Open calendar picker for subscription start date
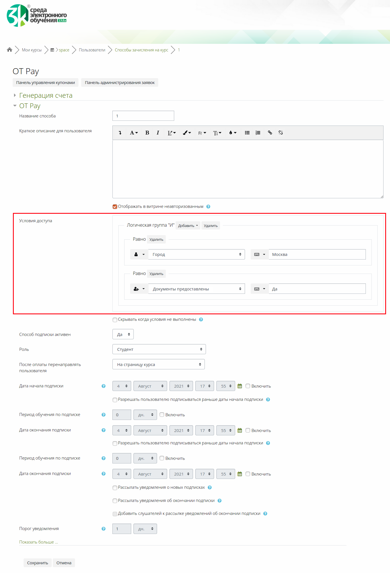This screenshot has height=573, width=390. (x=240, y=386)
